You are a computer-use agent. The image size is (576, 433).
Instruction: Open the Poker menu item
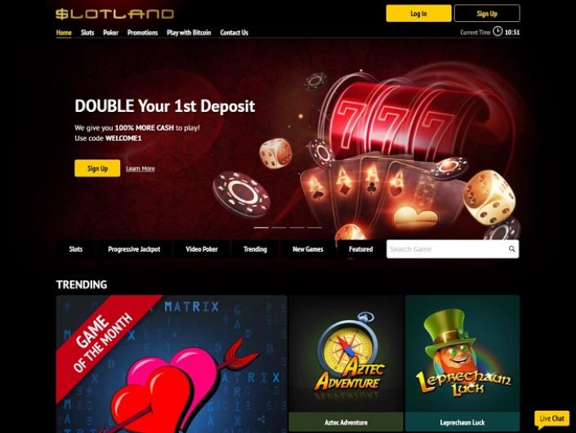click(110, 33)
